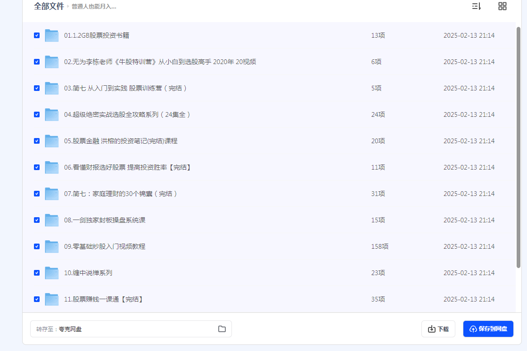
Task: Switch to grid view layout icon
Action: coord(502,6)
